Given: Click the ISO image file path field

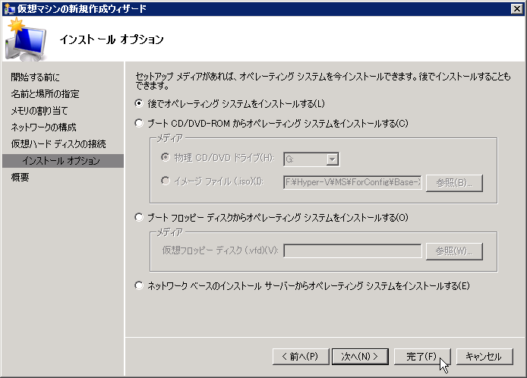Looking at the screenshot, I should click(x=352, y=182).
